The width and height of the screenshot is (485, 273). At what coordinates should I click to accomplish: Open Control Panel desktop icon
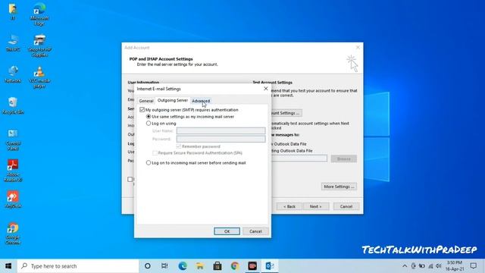[x=13, y=140]
